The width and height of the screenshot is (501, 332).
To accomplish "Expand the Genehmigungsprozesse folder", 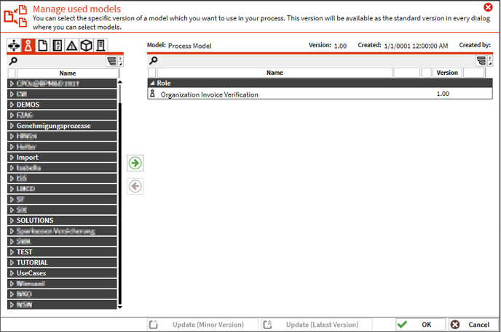I will coord(12,126).
